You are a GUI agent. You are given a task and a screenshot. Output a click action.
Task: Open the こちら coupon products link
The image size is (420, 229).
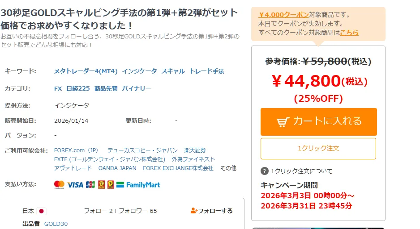[x=349, y=32]
